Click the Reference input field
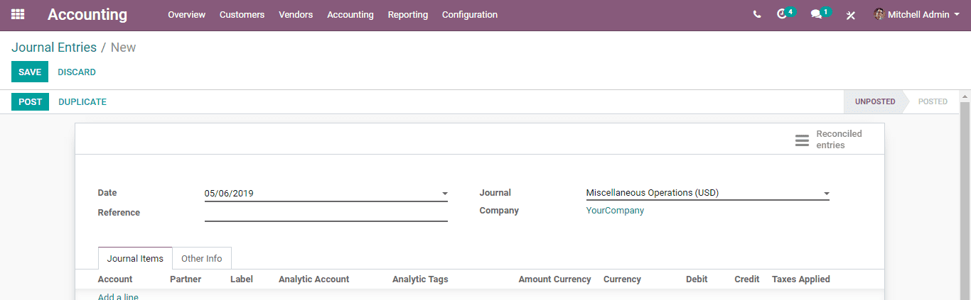The image size is (971, 300). pyautogui.click(x=326, y=213)
